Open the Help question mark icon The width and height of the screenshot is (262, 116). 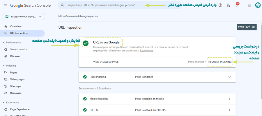tap(220, 5)
